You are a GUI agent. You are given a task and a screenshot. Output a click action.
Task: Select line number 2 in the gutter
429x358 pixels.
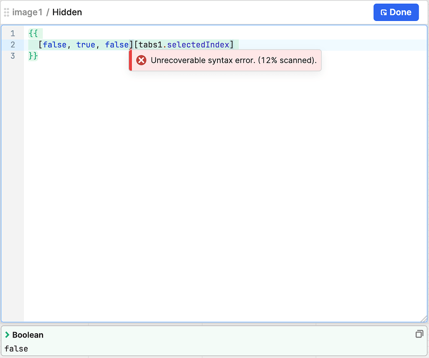point(13,44)
